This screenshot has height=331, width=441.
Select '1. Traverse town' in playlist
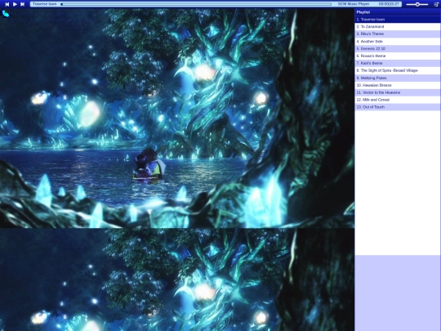tap(398, 20)
